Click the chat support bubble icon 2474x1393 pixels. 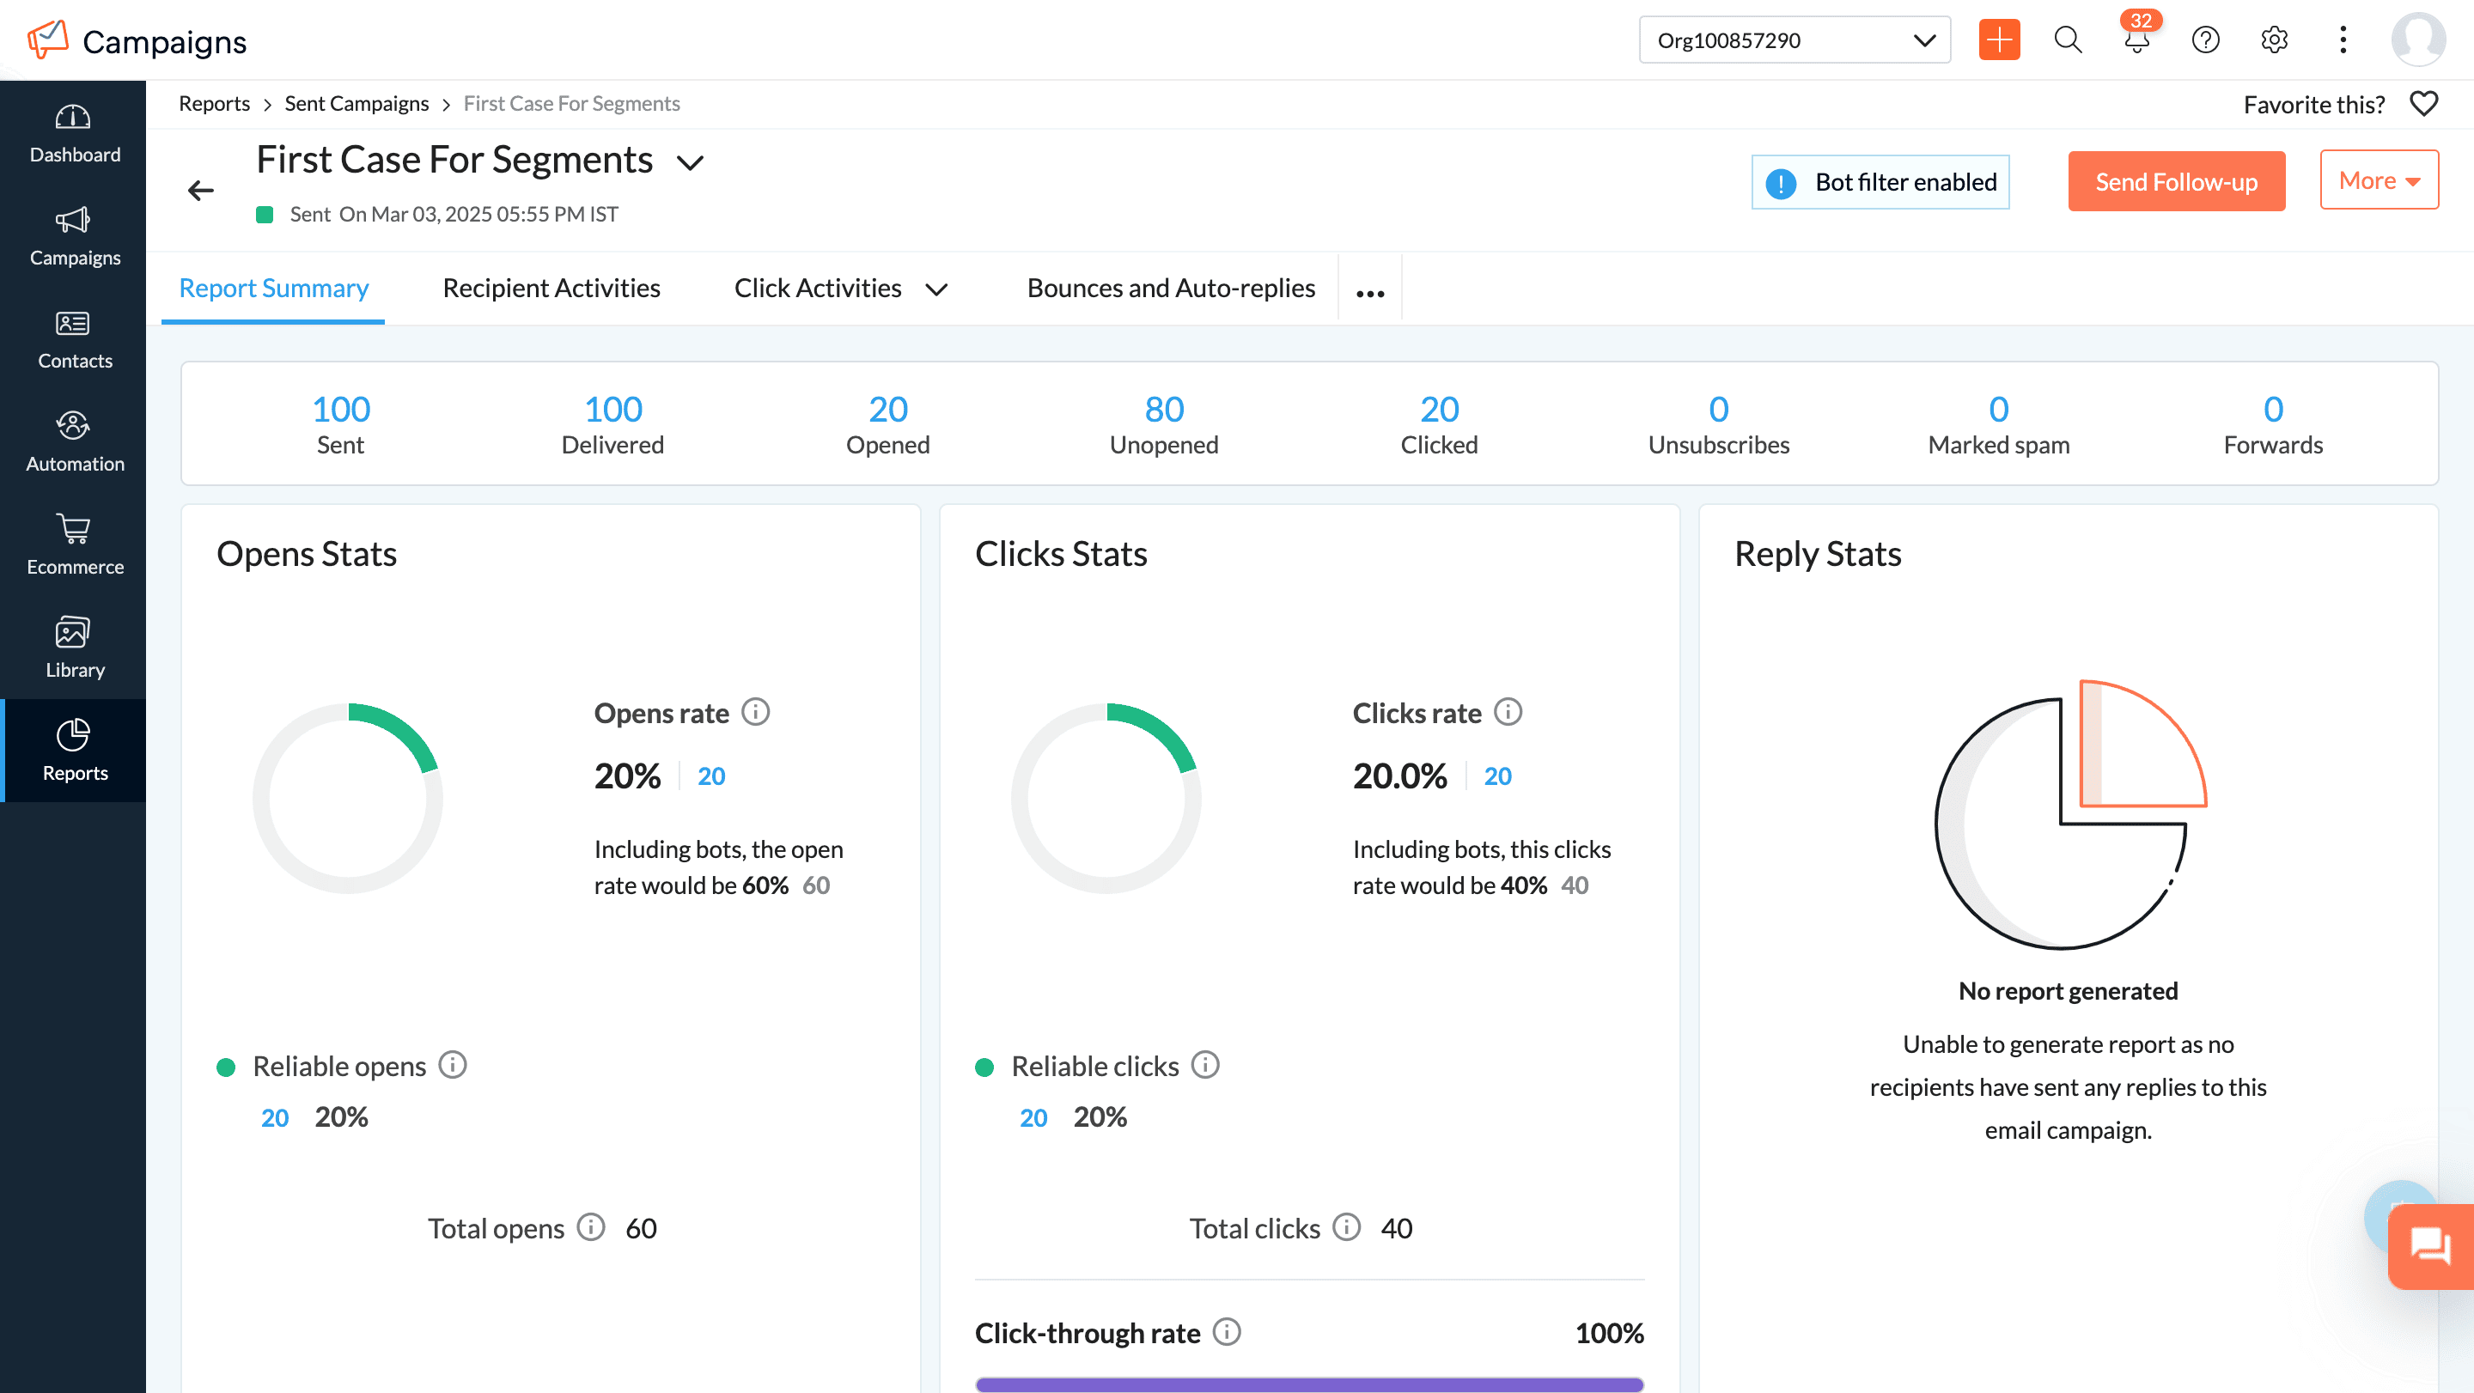(2430, 1246)
